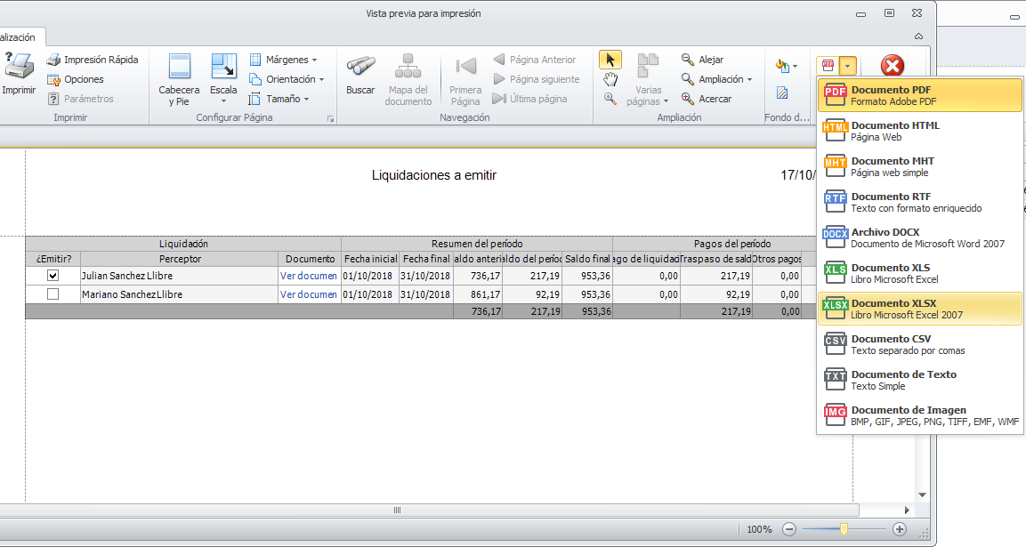Image resolution: width=1026 pixels, height=547 pixels.
Task: Open Ver documento link for Julian
Action: (x=309, y=276)
